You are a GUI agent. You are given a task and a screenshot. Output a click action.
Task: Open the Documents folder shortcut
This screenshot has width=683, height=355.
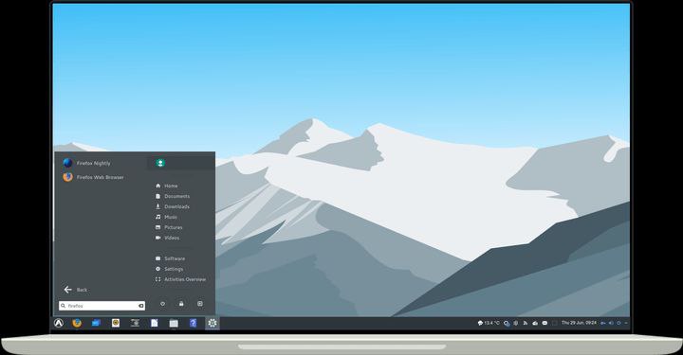173,196
